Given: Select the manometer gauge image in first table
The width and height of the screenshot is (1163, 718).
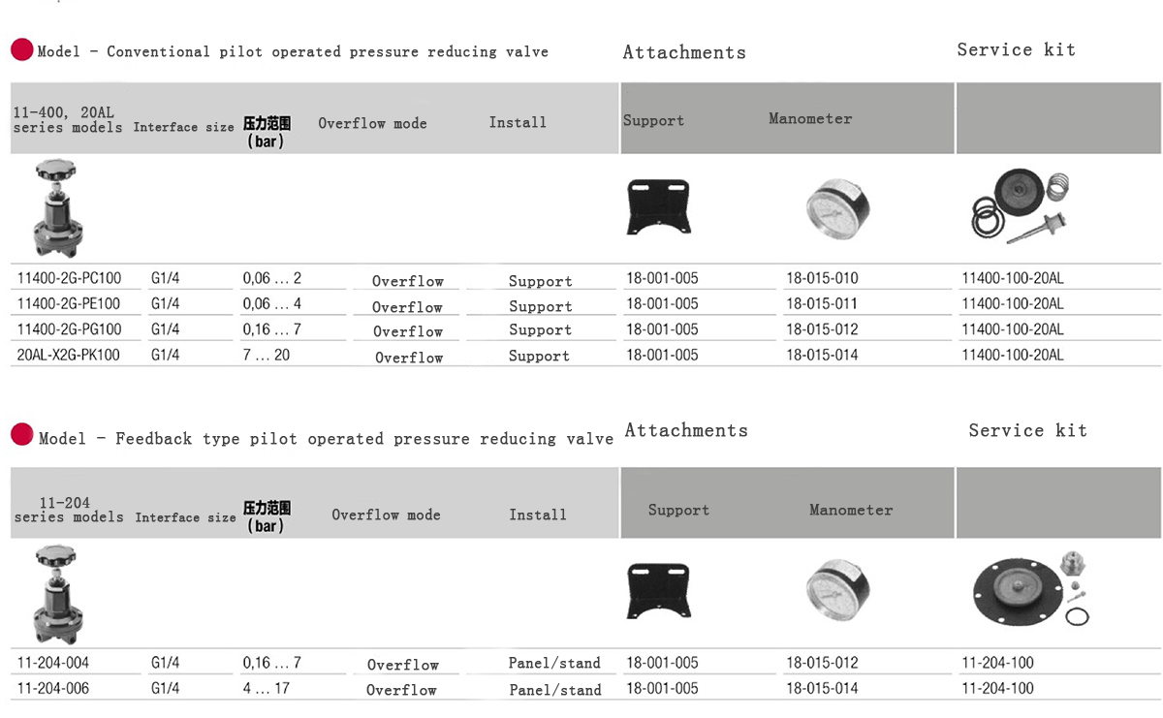Looking at the screenshot, I should (837, 205).
